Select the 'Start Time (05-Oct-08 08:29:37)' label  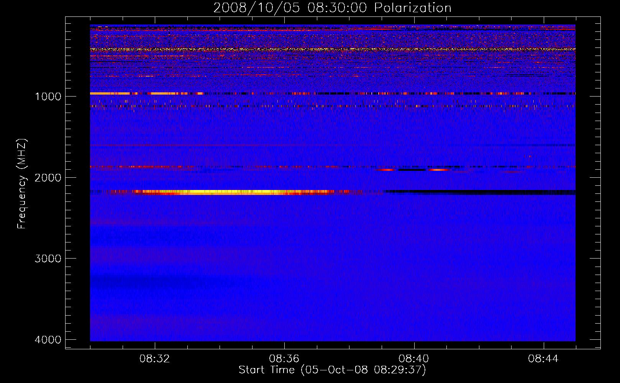pos(332,370)
